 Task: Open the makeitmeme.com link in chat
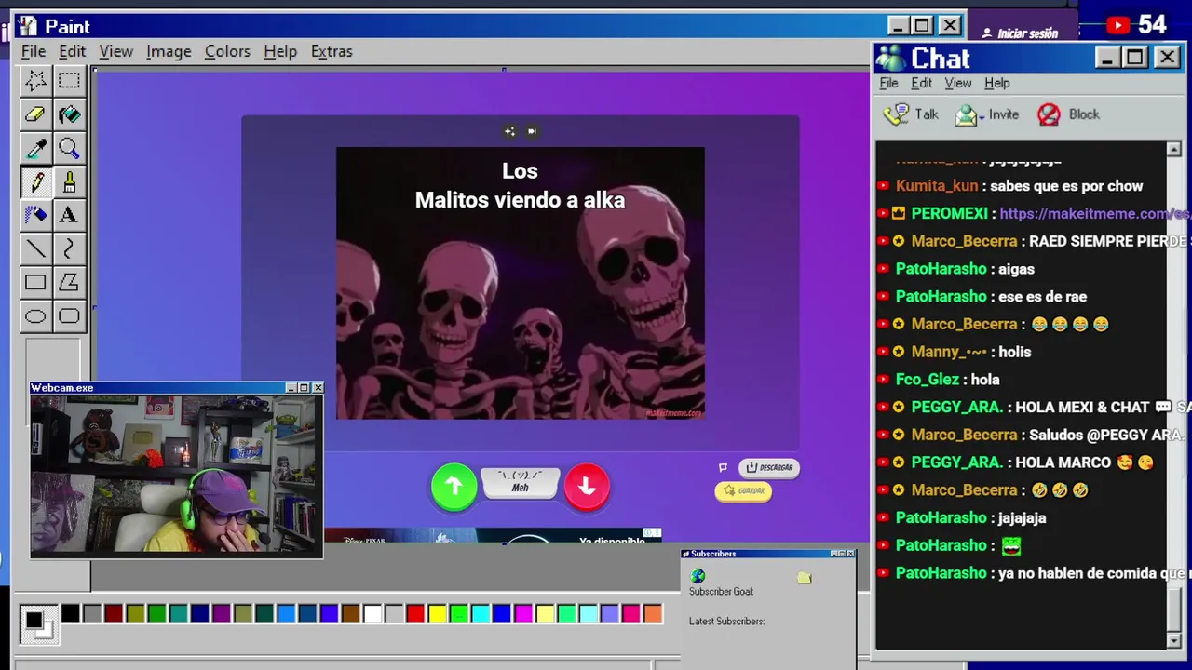click(x=1095, y=213)
